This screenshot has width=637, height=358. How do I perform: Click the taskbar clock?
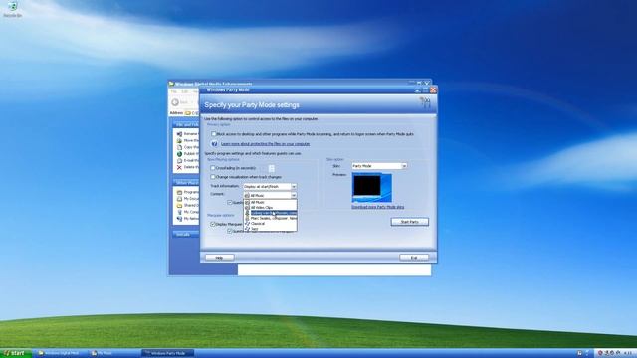point(628,353)
